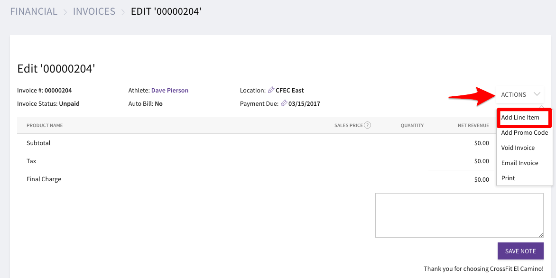Click the QUANTITY column header
This screenshot has height=278, width=556.
tap(412, 126)
